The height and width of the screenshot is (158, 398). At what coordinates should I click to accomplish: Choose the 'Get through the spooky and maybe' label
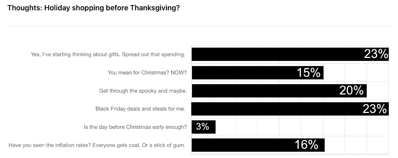click(x=142, y=91)
